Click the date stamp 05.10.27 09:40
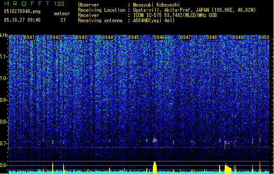 [x=22, y=20]
